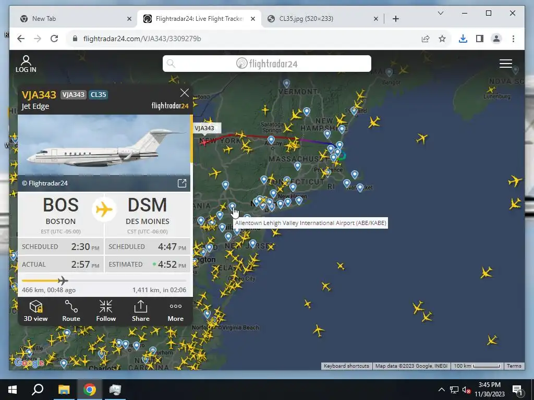Open File Explorer from the taskbar

point(64,390)
